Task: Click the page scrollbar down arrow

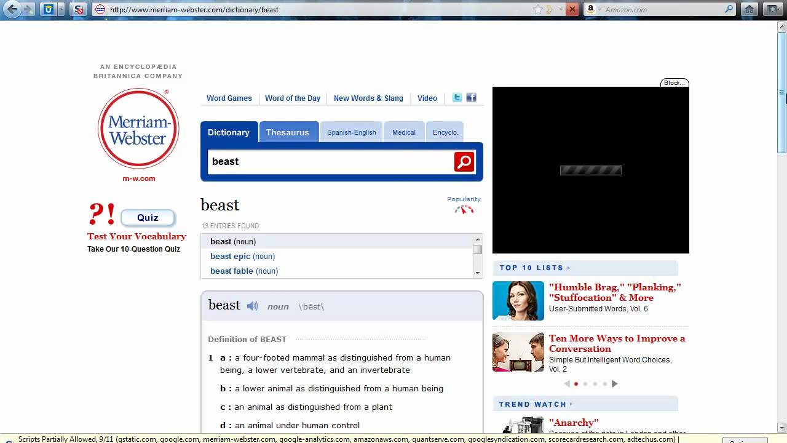Action: [782, 427]
